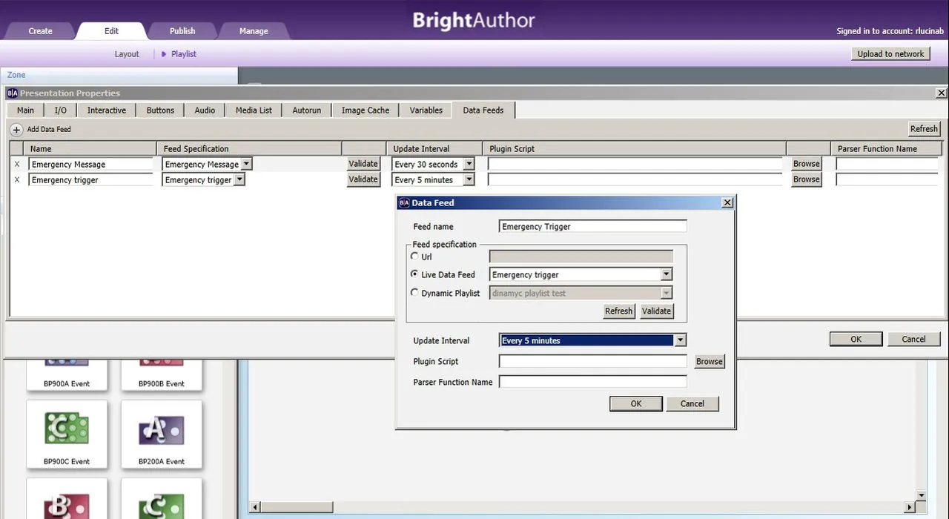Viewport: 949px width, 519px height.
Task: Open the Data Feeds tab
Action: [483, 110]
